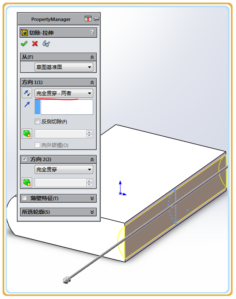Click the direction vector selection box
Image resolution: width=236 pixels, height=299 pixels.
(x=64, y=107)
